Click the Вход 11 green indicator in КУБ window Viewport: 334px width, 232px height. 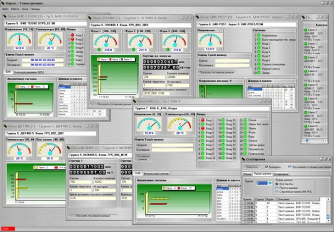pyautogui.click(x=223, y=120)
